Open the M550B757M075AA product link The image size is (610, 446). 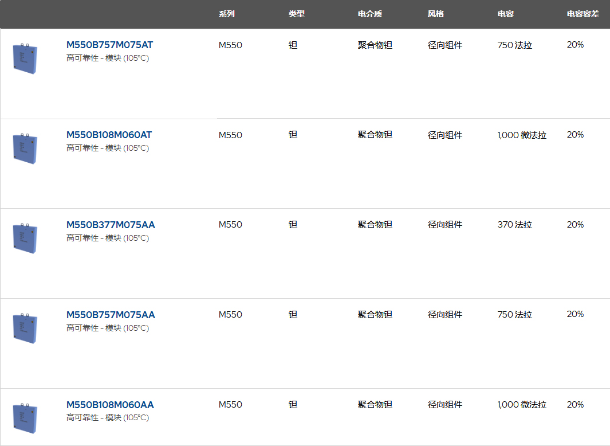click(x=111, y=315)
